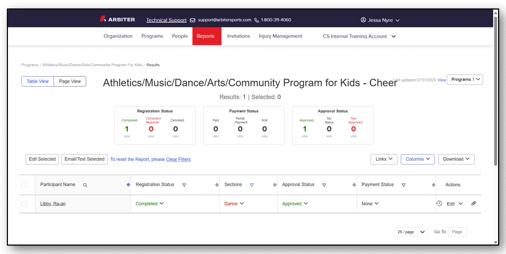
Task: Open the Organization menu
Action: tap(118, 36)
